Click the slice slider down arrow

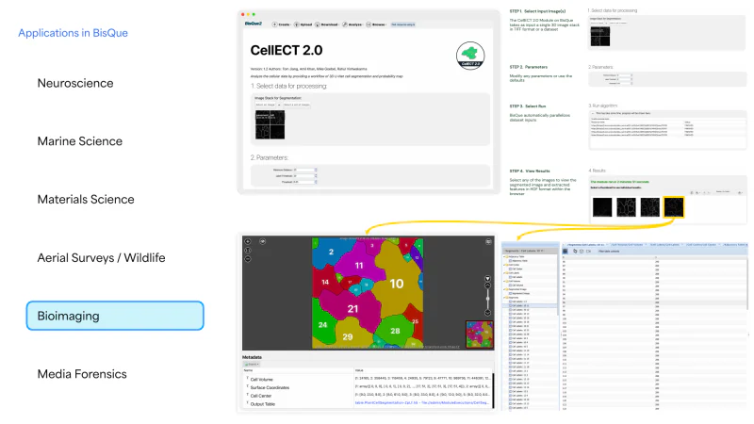487,313
